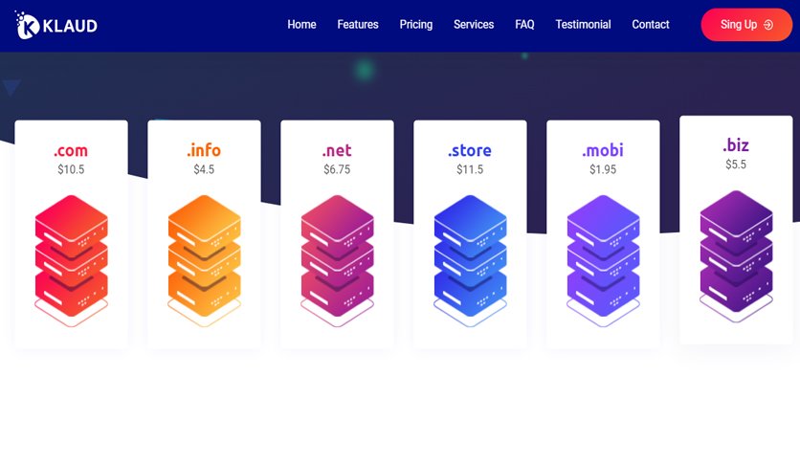Click the KLAUD brand name text
The image size is (800, 463).
tap(70, 26)
